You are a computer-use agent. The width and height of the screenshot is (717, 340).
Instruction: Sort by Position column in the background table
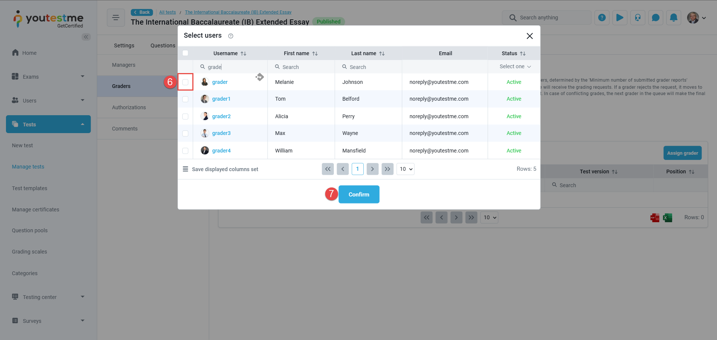692,172
